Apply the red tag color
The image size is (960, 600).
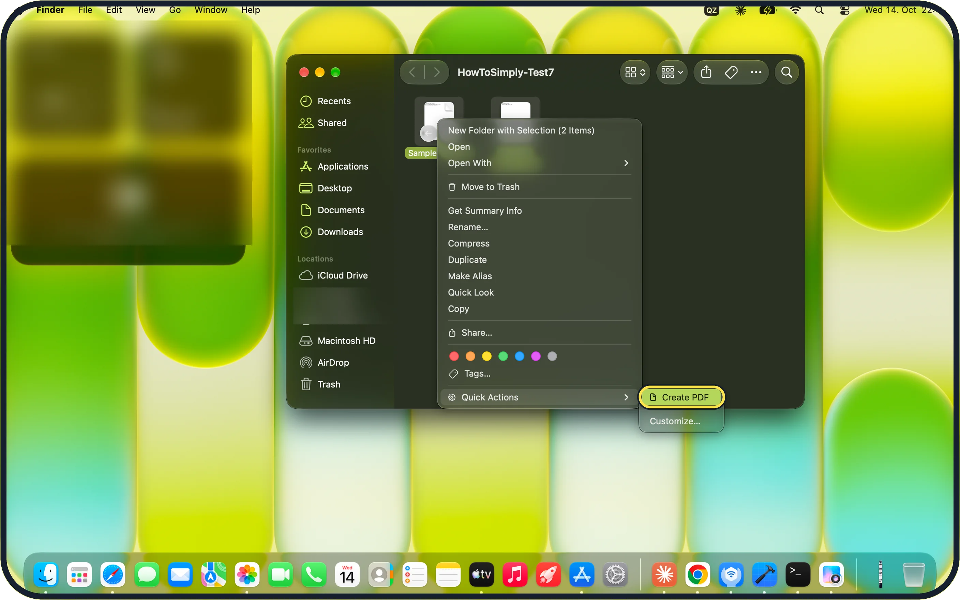[454, 356]
